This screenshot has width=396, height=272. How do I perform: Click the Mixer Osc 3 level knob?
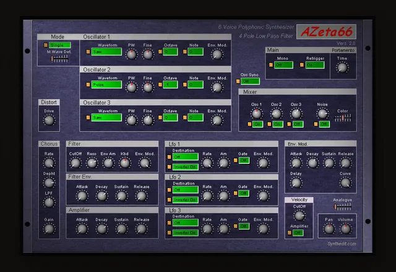point(296,114)
